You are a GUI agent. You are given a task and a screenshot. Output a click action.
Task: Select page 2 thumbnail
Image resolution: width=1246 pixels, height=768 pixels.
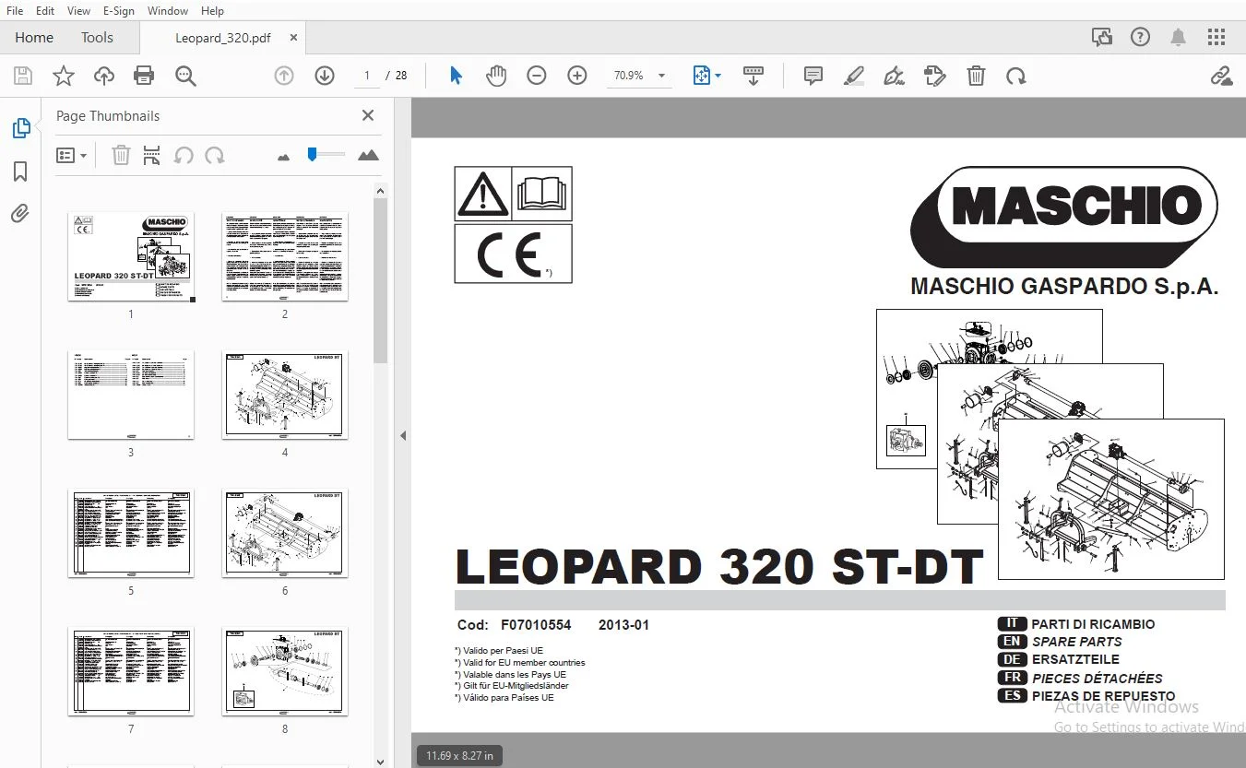(285, 255)
